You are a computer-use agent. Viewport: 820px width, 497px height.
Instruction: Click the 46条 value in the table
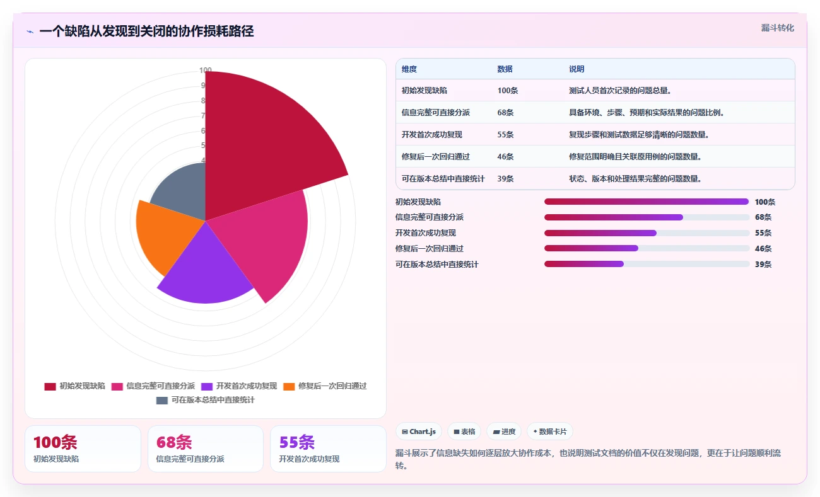[x=505, y=157]
